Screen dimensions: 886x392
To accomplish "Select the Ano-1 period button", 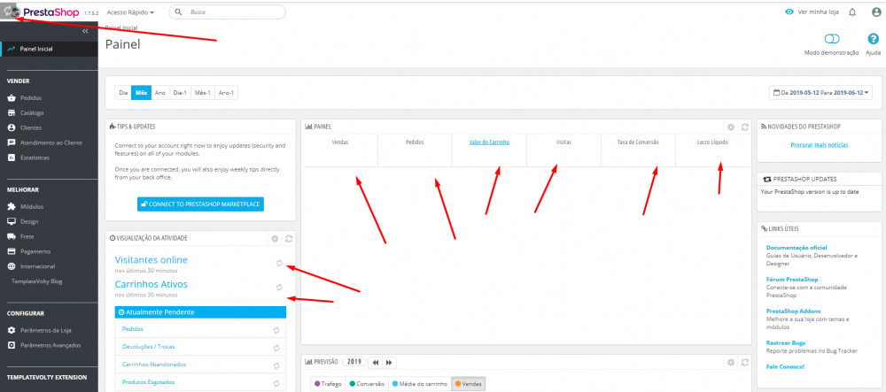I will point(226,93).
